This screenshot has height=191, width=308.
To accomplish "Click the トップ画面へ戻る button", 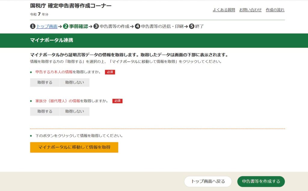I will pyautogui.click(x=208, y=181).
